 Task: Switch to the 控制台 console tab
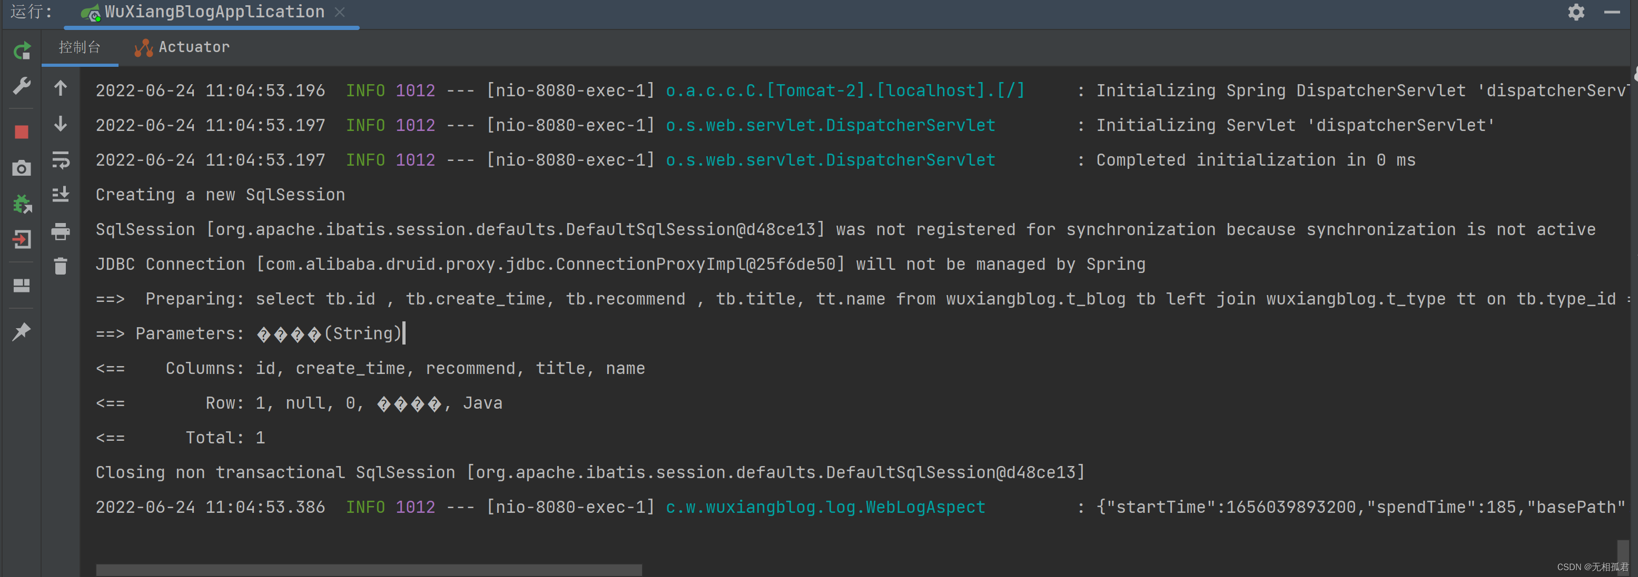pyautogui.click(x=80, y=47)
